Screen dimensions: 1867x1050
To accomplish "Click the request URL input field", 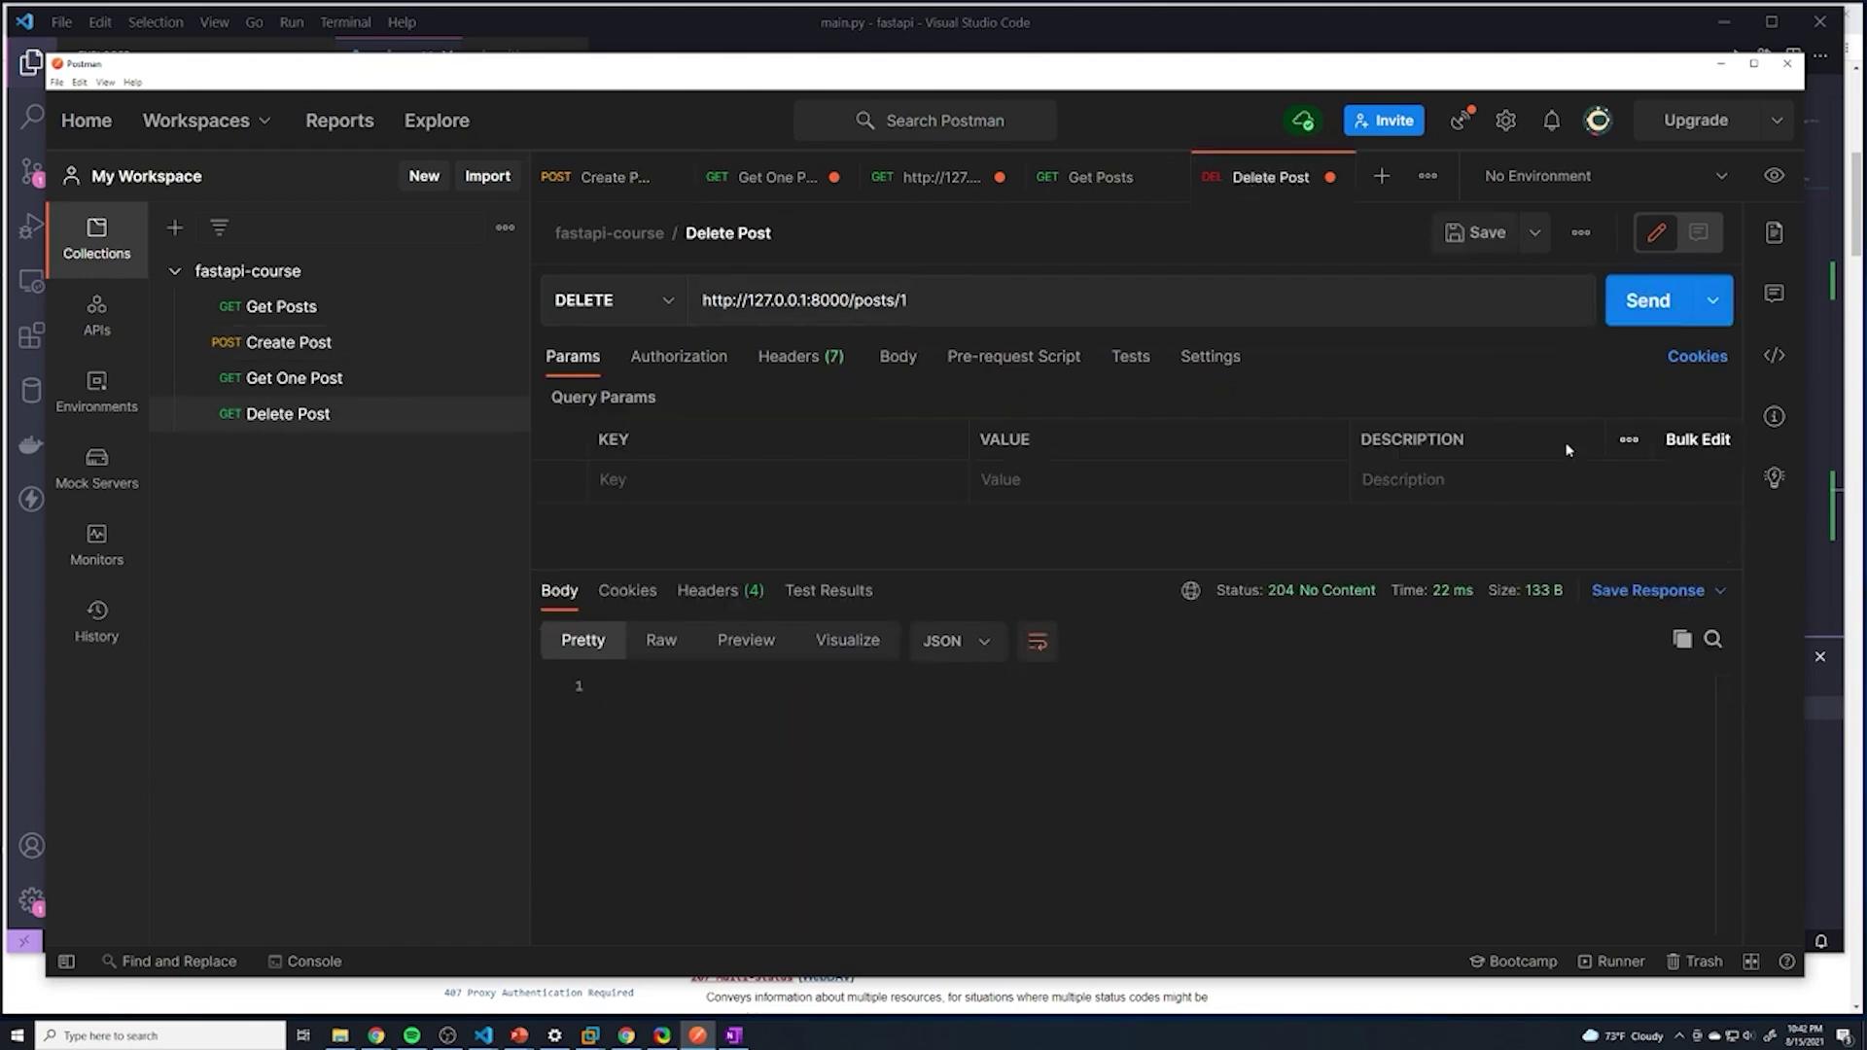I will [1138, 300].
